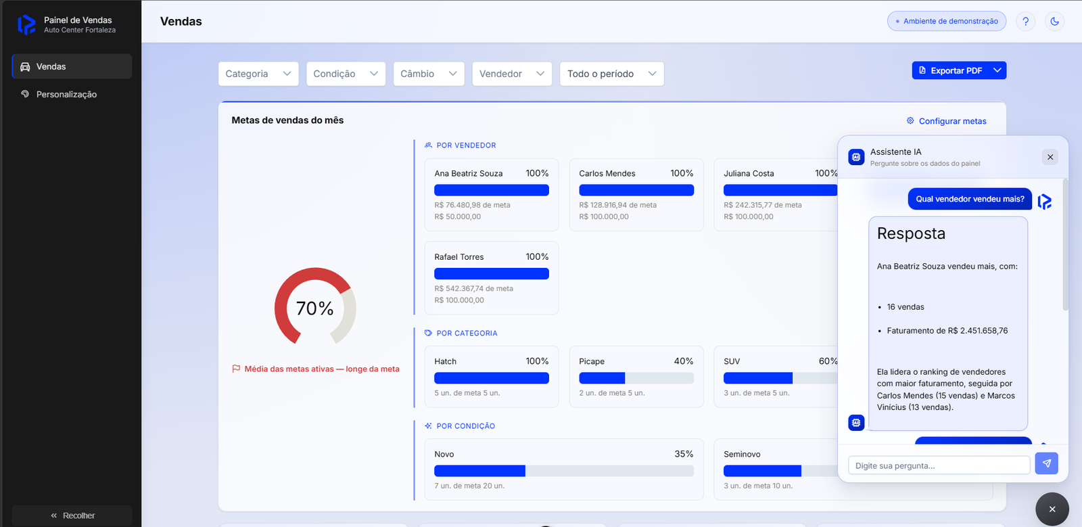Send message with paper plane icon
The image size is (1082, 527).
(x=1046, y=463)
